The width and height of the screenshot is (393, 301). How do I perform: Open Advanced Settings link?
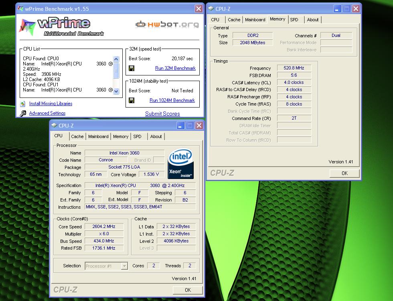click(x=47, y=113)
